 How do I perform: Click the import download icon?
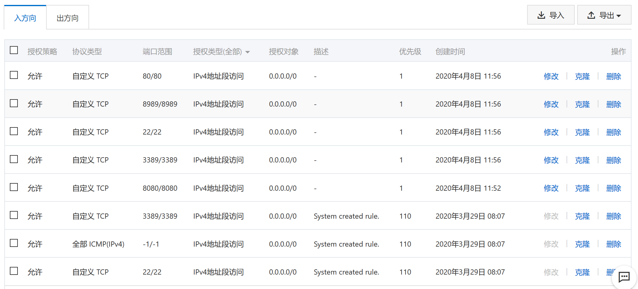(x=541, y=15)
